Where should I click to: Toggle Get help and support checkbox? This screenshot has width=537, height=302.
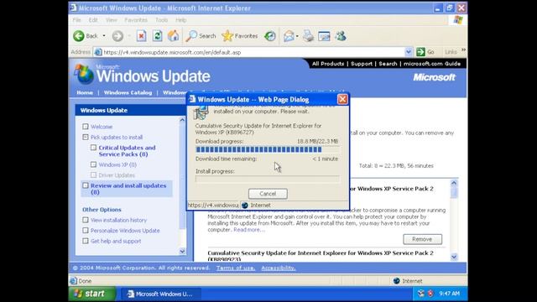coord(86,241)
